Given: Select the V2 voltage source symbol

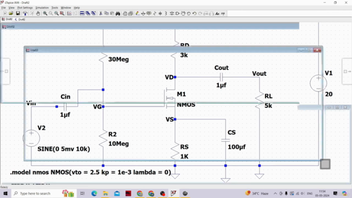Looking at the screenshot, I should pos(31,138).
